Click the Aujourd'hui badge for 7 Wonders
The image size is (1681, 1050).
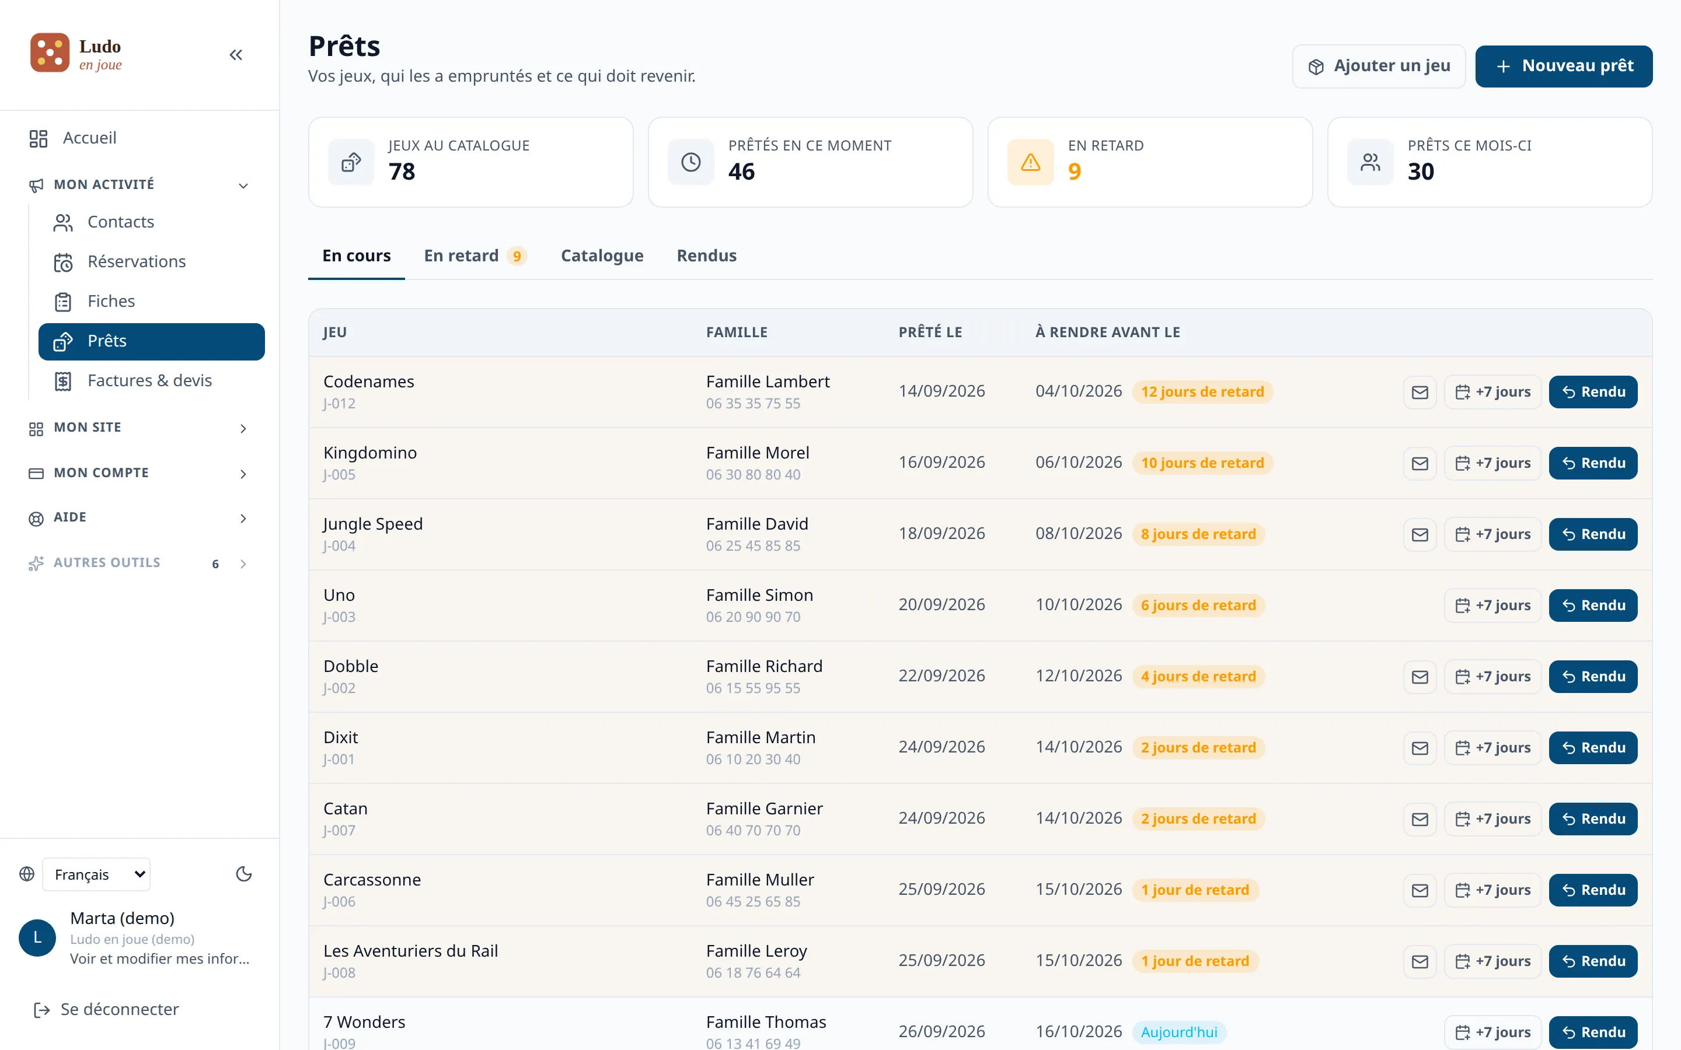1179,1032
